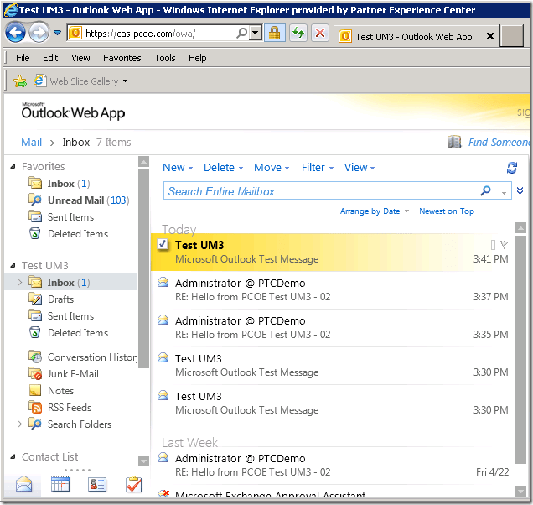Switch to the Mail module icon
533x505 pixels.
pyautogui.click(x=23, y=484)
